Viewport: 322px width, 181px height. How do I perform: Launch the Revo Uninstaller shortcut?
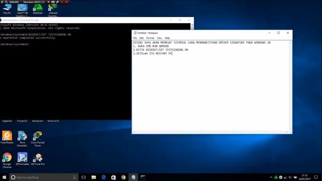pyautogui.click(x=22, y=139)
